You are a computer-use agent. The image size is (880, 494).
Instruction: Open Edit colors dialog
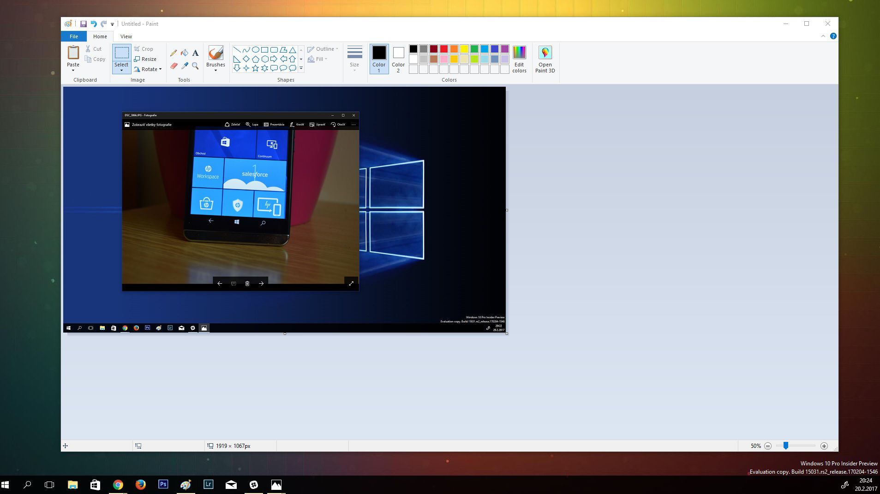[519, 59]
